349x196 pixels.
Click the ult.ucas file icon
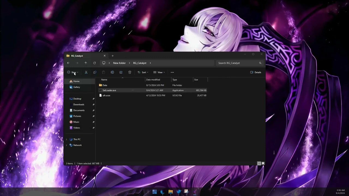pyautogui.click(x=100, y=95)
